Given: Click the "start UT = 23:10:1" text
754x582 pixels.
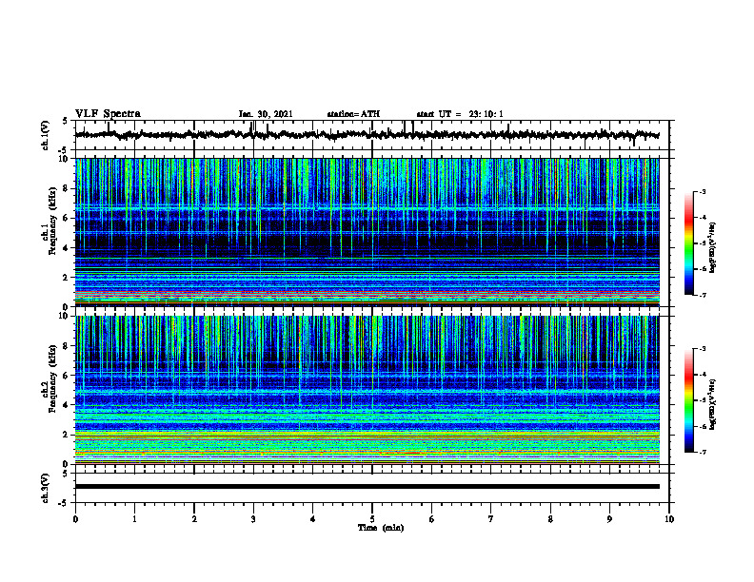Looking at the screenshot, I should (460, 114).
